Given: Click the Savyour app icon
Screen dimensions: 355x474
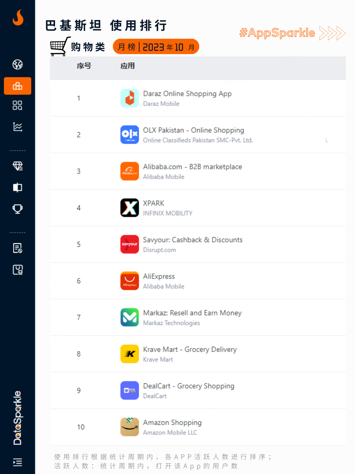Looking at the screenshot, I should point(129,244).
